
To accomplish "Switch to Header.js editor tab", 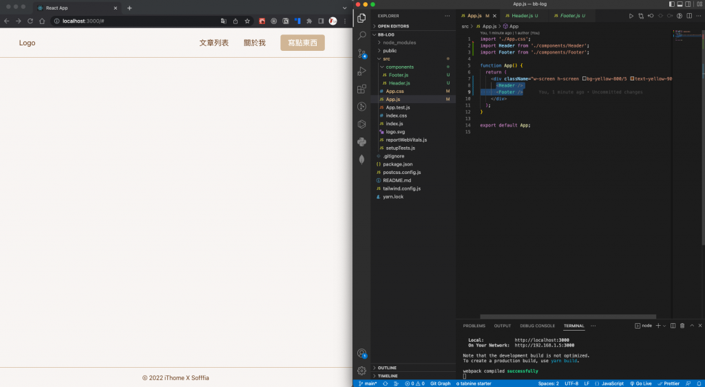I will click(x=524, y=16).
